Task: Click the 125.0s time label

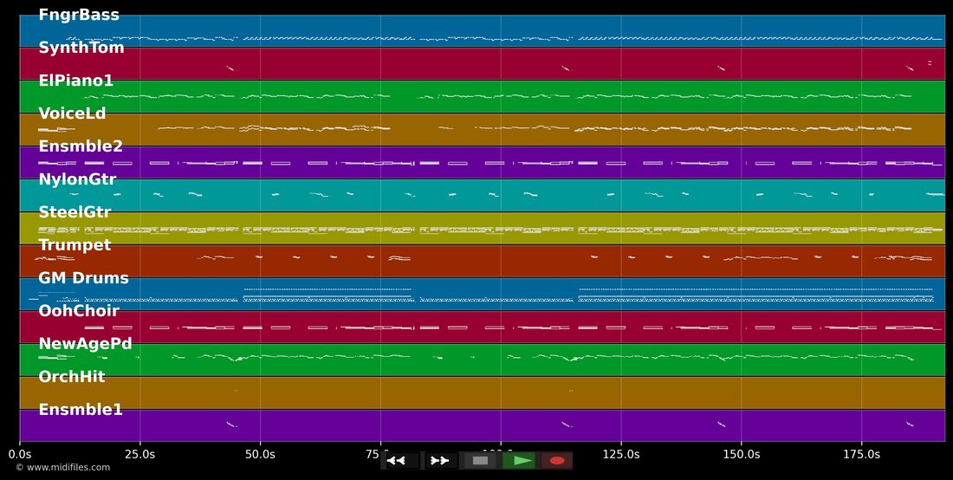Action: pos(620,454)
